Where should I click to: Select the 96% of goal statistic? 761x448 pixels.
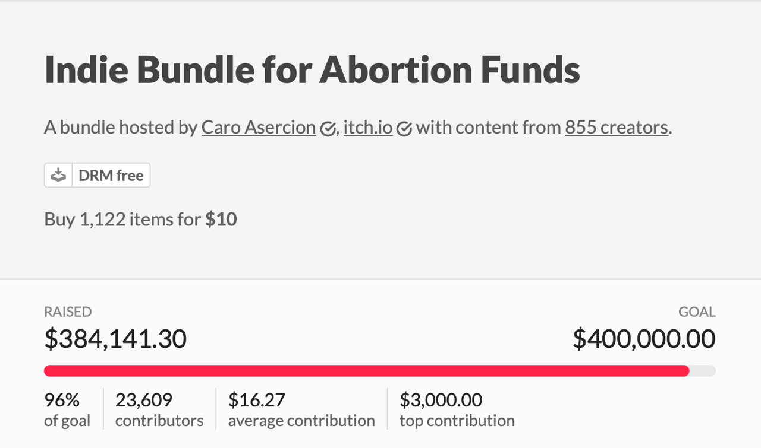[67, 409]
